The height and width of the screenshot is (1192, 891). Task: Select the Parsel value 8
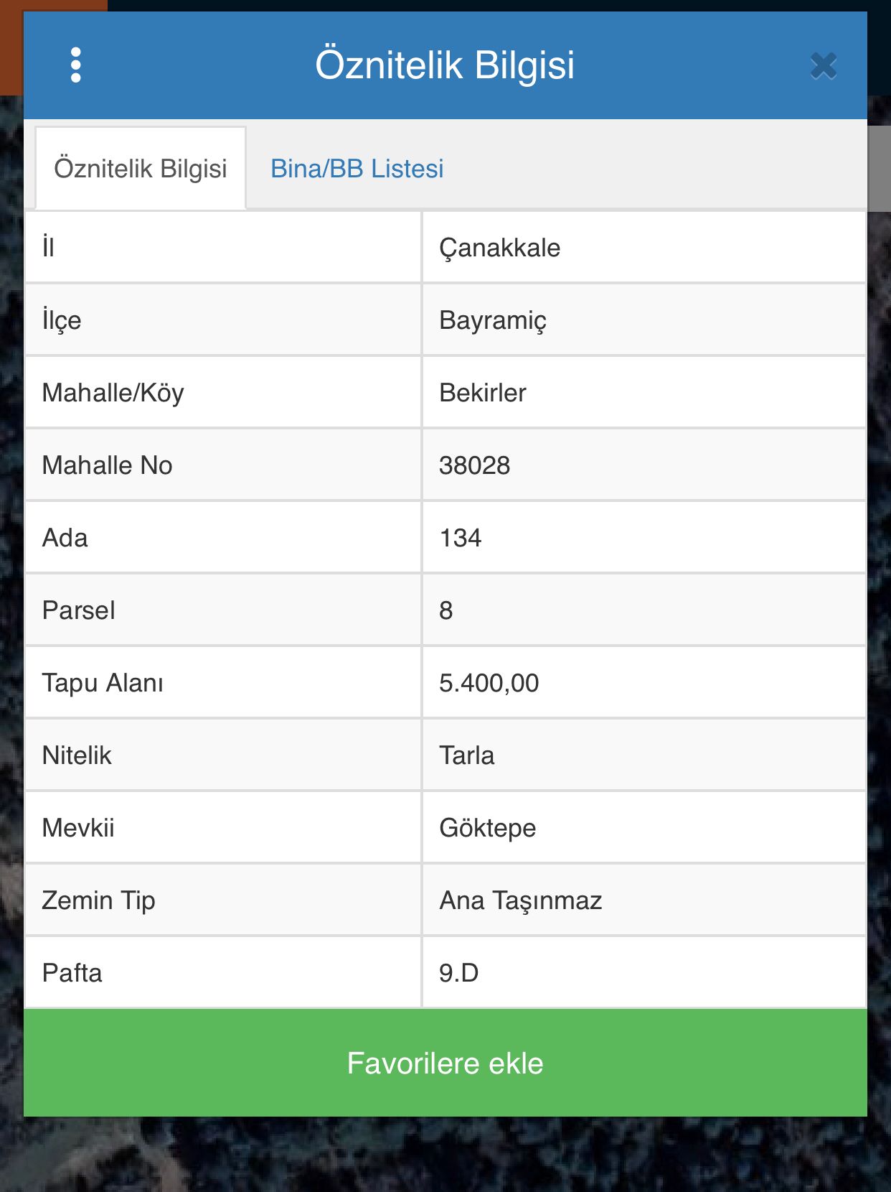coord(644,610)
